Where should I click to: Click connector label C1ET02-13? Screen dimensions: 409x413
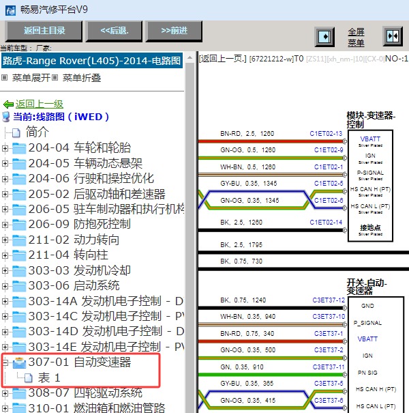(326, 134)
